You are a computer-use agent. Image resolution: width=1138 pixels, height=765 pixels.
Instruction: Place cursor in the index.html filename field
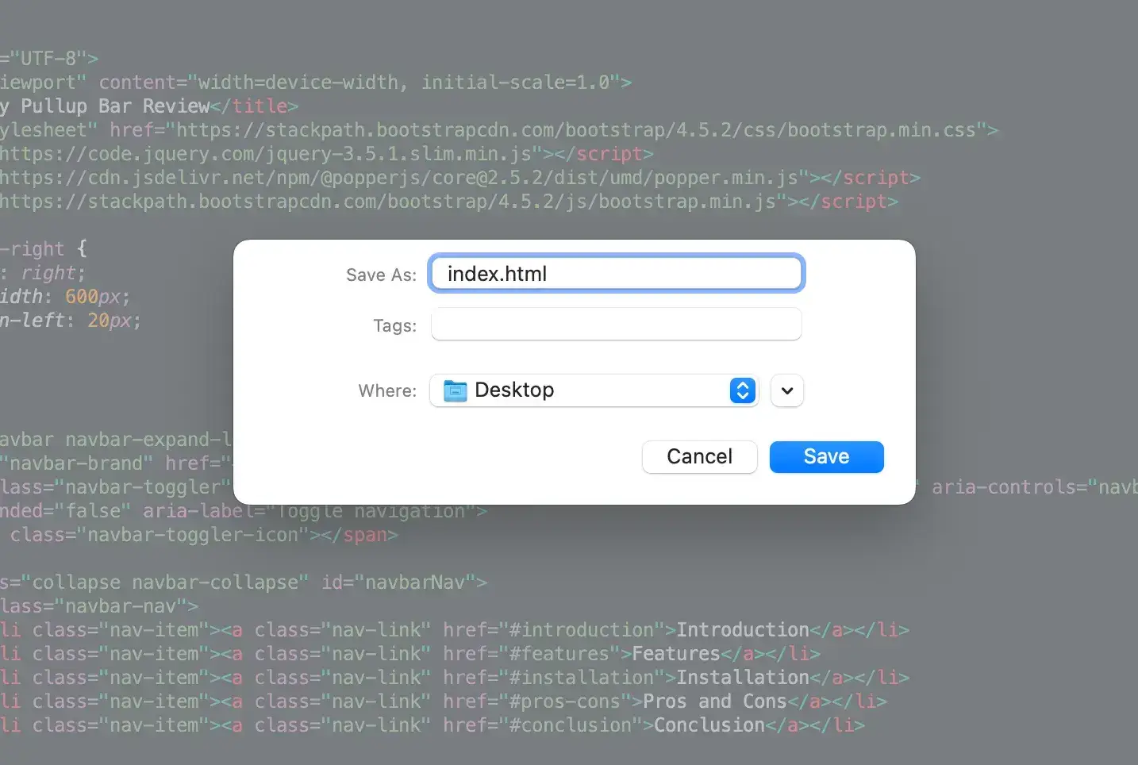[616, 273]
